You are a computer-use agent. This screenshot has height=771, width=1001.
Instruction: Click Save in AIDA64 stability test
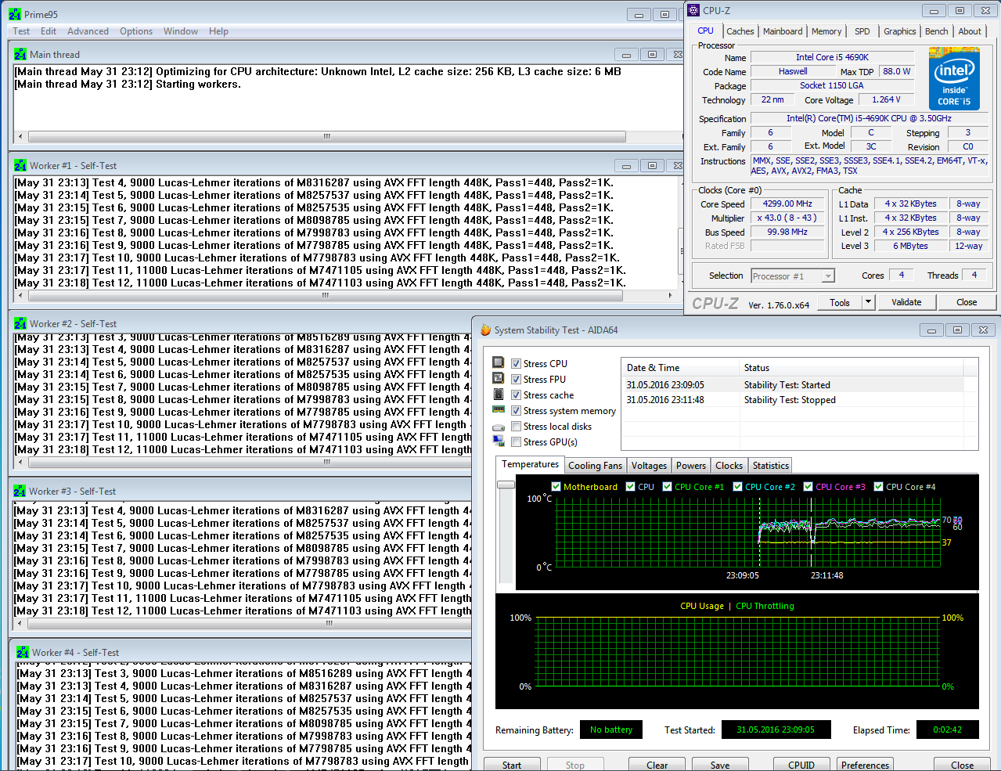pos(720,765)
